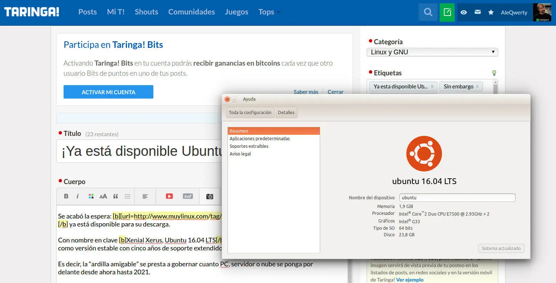Click 'Toda la configuración' button
The image size is (556, 283).
pos(250,112)
